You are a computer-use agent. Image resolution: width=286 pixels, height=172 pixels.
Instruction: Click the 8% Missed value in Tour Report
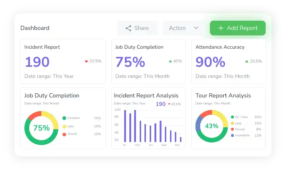tap(259, 129)
